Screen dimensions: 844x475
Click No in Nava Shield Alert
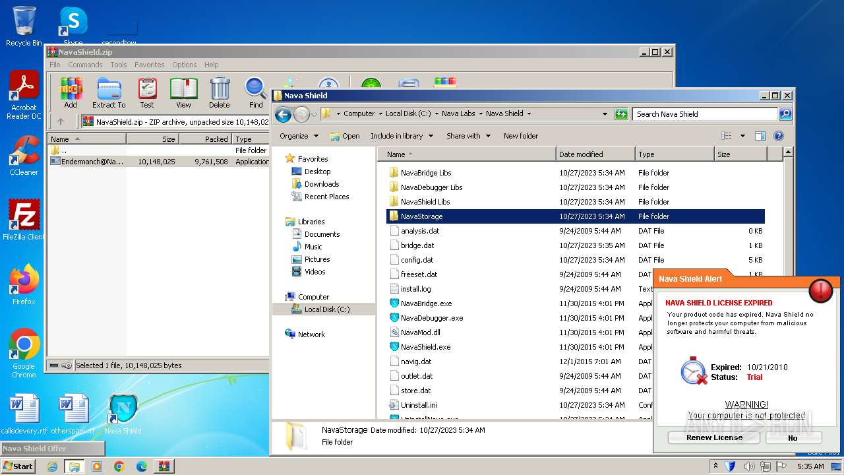tap(793, 437)
